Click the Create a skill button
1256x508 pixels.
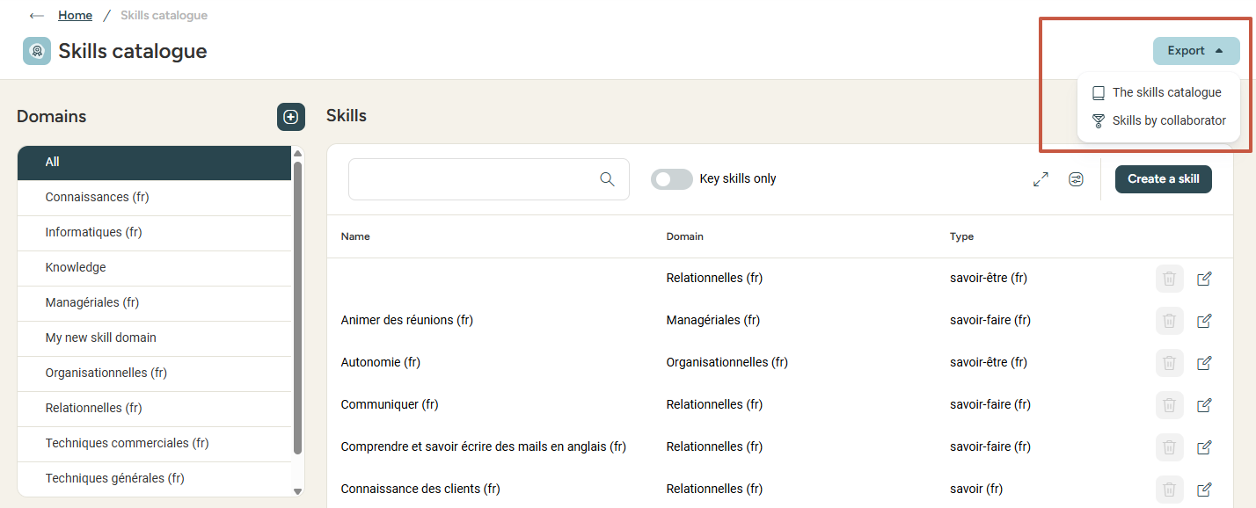(1163, 179)
